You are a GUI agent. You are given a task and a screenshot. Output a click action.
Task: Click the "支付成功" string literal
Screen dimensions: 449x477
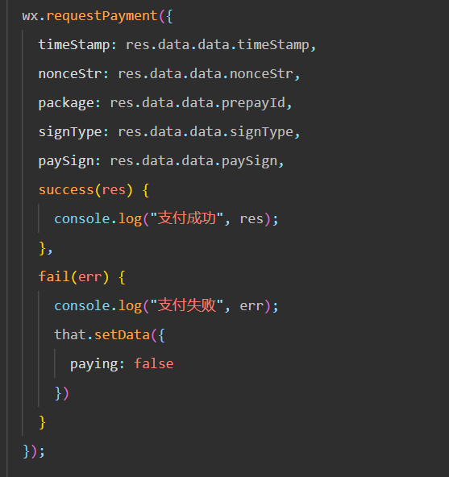click(x=186, y=218)
